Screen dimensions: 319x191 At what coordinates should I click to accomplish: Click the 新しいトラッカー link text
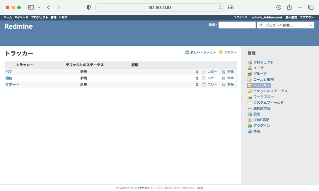coord(203,53)
